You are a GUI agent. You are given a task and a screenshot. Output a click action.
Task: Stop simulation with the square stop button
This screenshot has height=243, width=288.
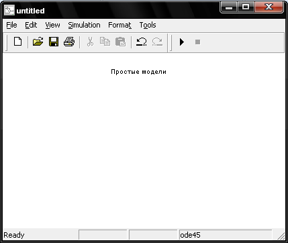(x=197, y=42)
